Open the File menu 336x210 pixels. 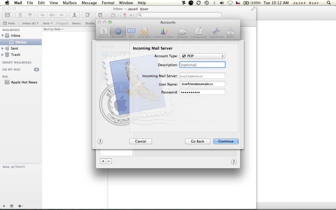pyautogui.click(x=30, y=3)
